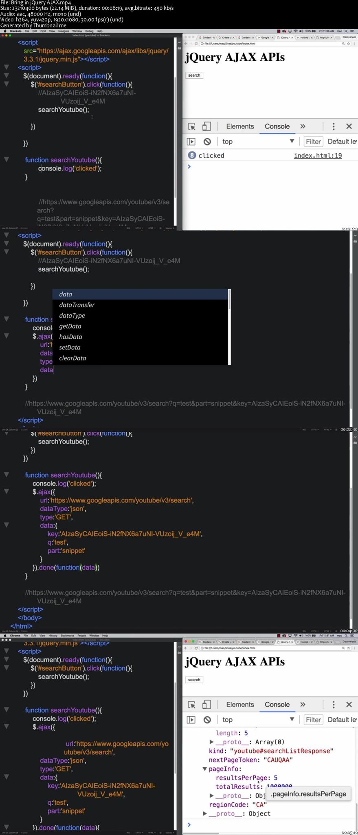The height and width of the screenshot is (835, 358).
Task: Open DevTools kebab menu above the 'clicked' log
Action: tap(334, 126)
